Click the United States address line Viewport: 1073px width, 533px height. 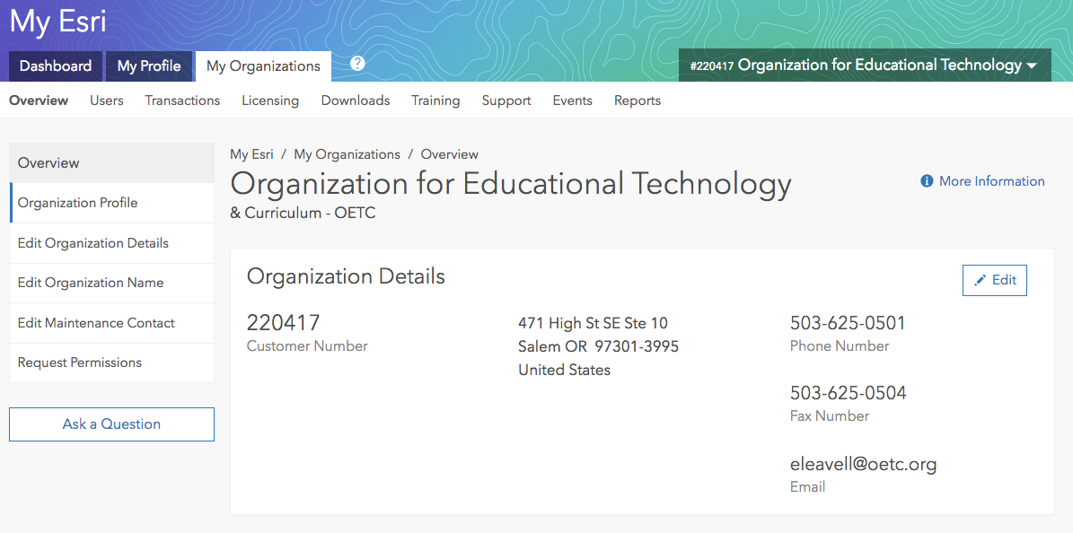[565, 370]
